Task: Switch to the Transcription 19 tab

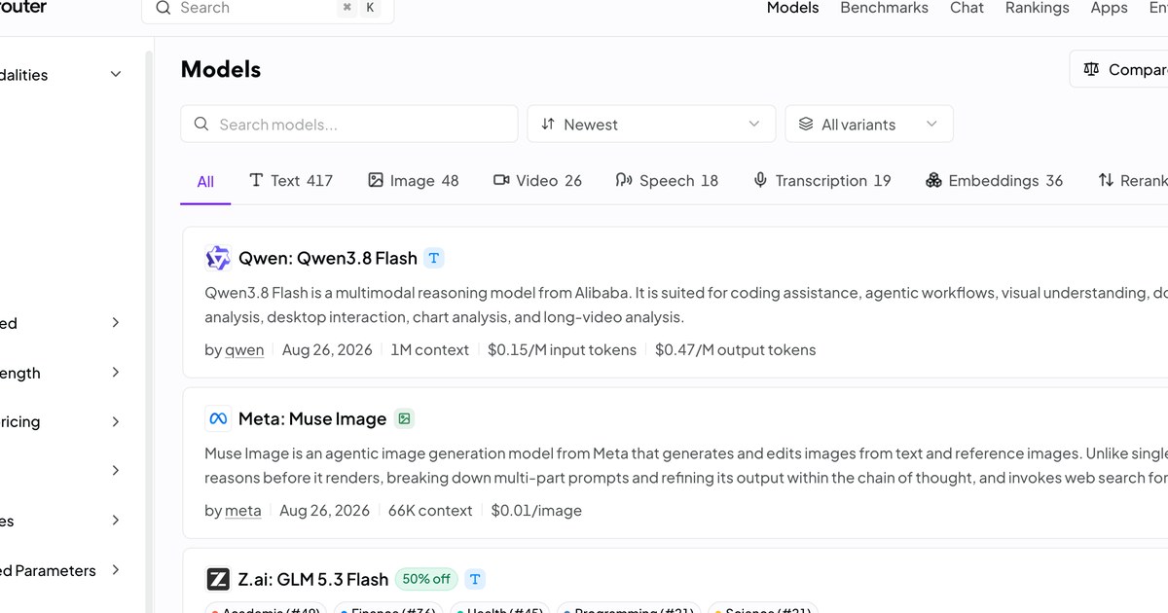Action: pyautogui.click(x=822, y=181)
